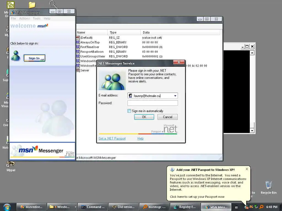Dismiss the .NET Passport balloon tip

(247, 169)
